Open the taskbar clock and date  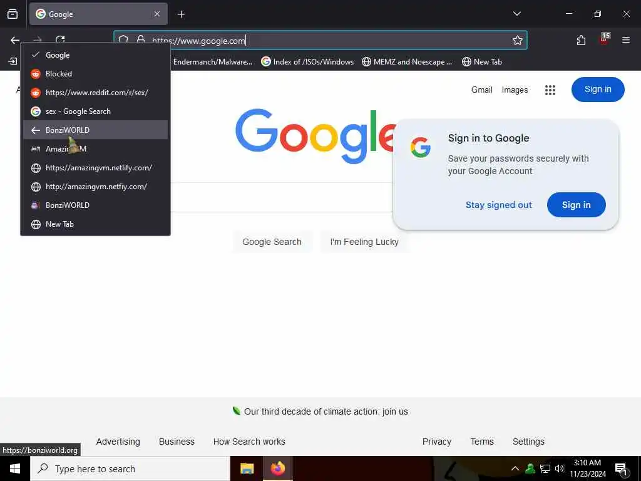click(587, 468)
